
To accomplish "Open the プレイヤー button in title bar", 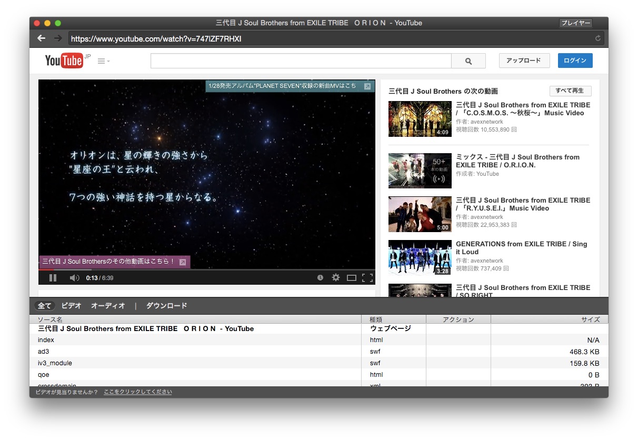I will (575, 23).
